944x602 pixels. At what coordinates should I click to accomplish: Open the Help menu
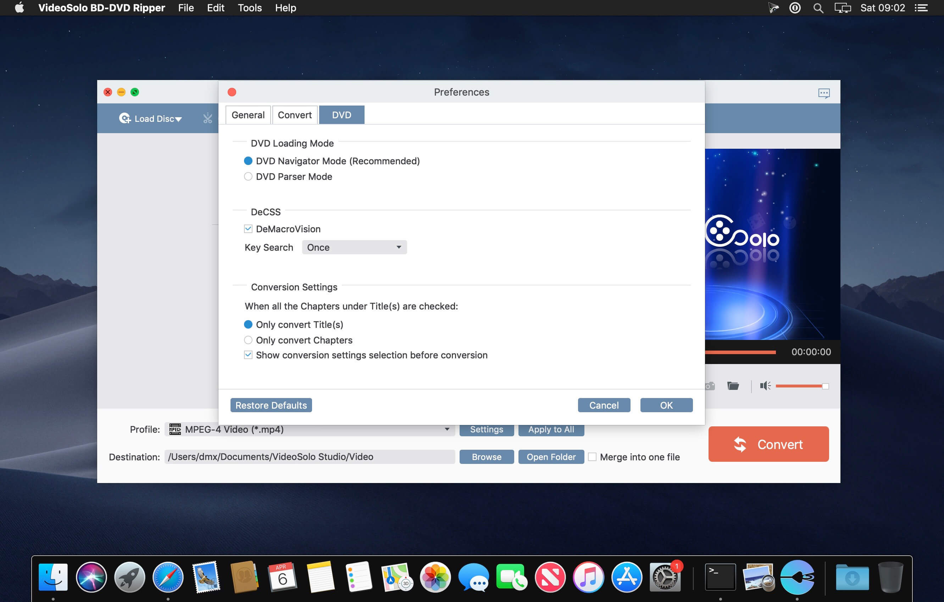285,8
